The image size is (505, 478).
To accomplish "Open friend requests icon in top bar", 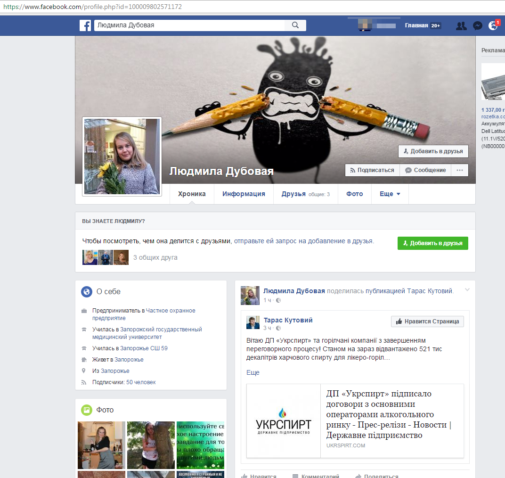I will (x=461, y=26).
